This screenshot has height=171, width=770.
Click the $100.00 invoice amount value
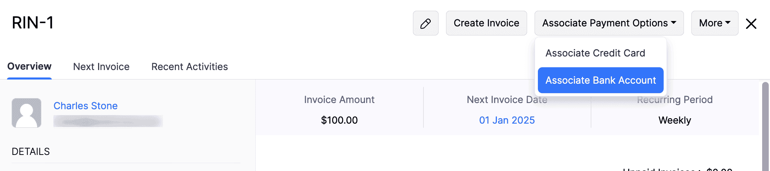pos(339,120)
